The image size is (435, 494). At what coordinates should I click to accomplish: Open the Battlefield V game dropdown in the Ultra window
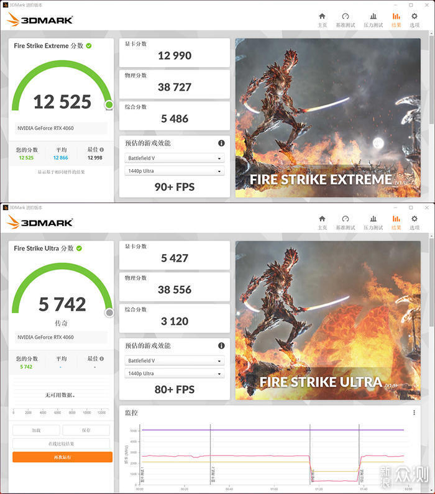(x=175, y=360)
